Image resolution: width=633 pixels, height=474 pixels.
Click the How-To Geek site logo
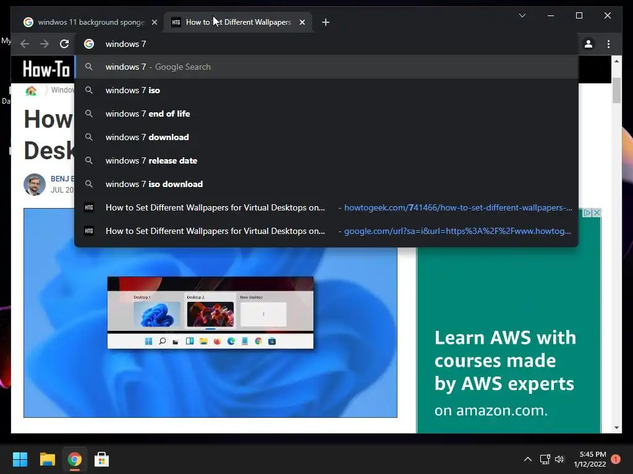[46, 69]
